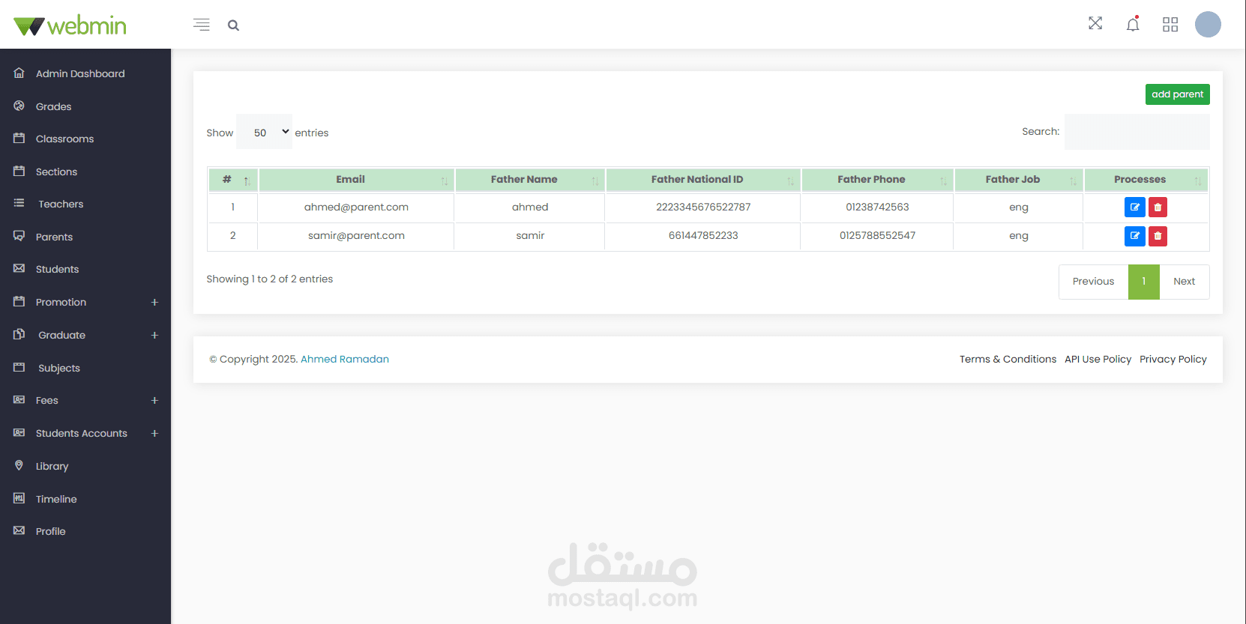Open Admin Dashboard menu item
1246x624 pixels.
coord(80,73)
